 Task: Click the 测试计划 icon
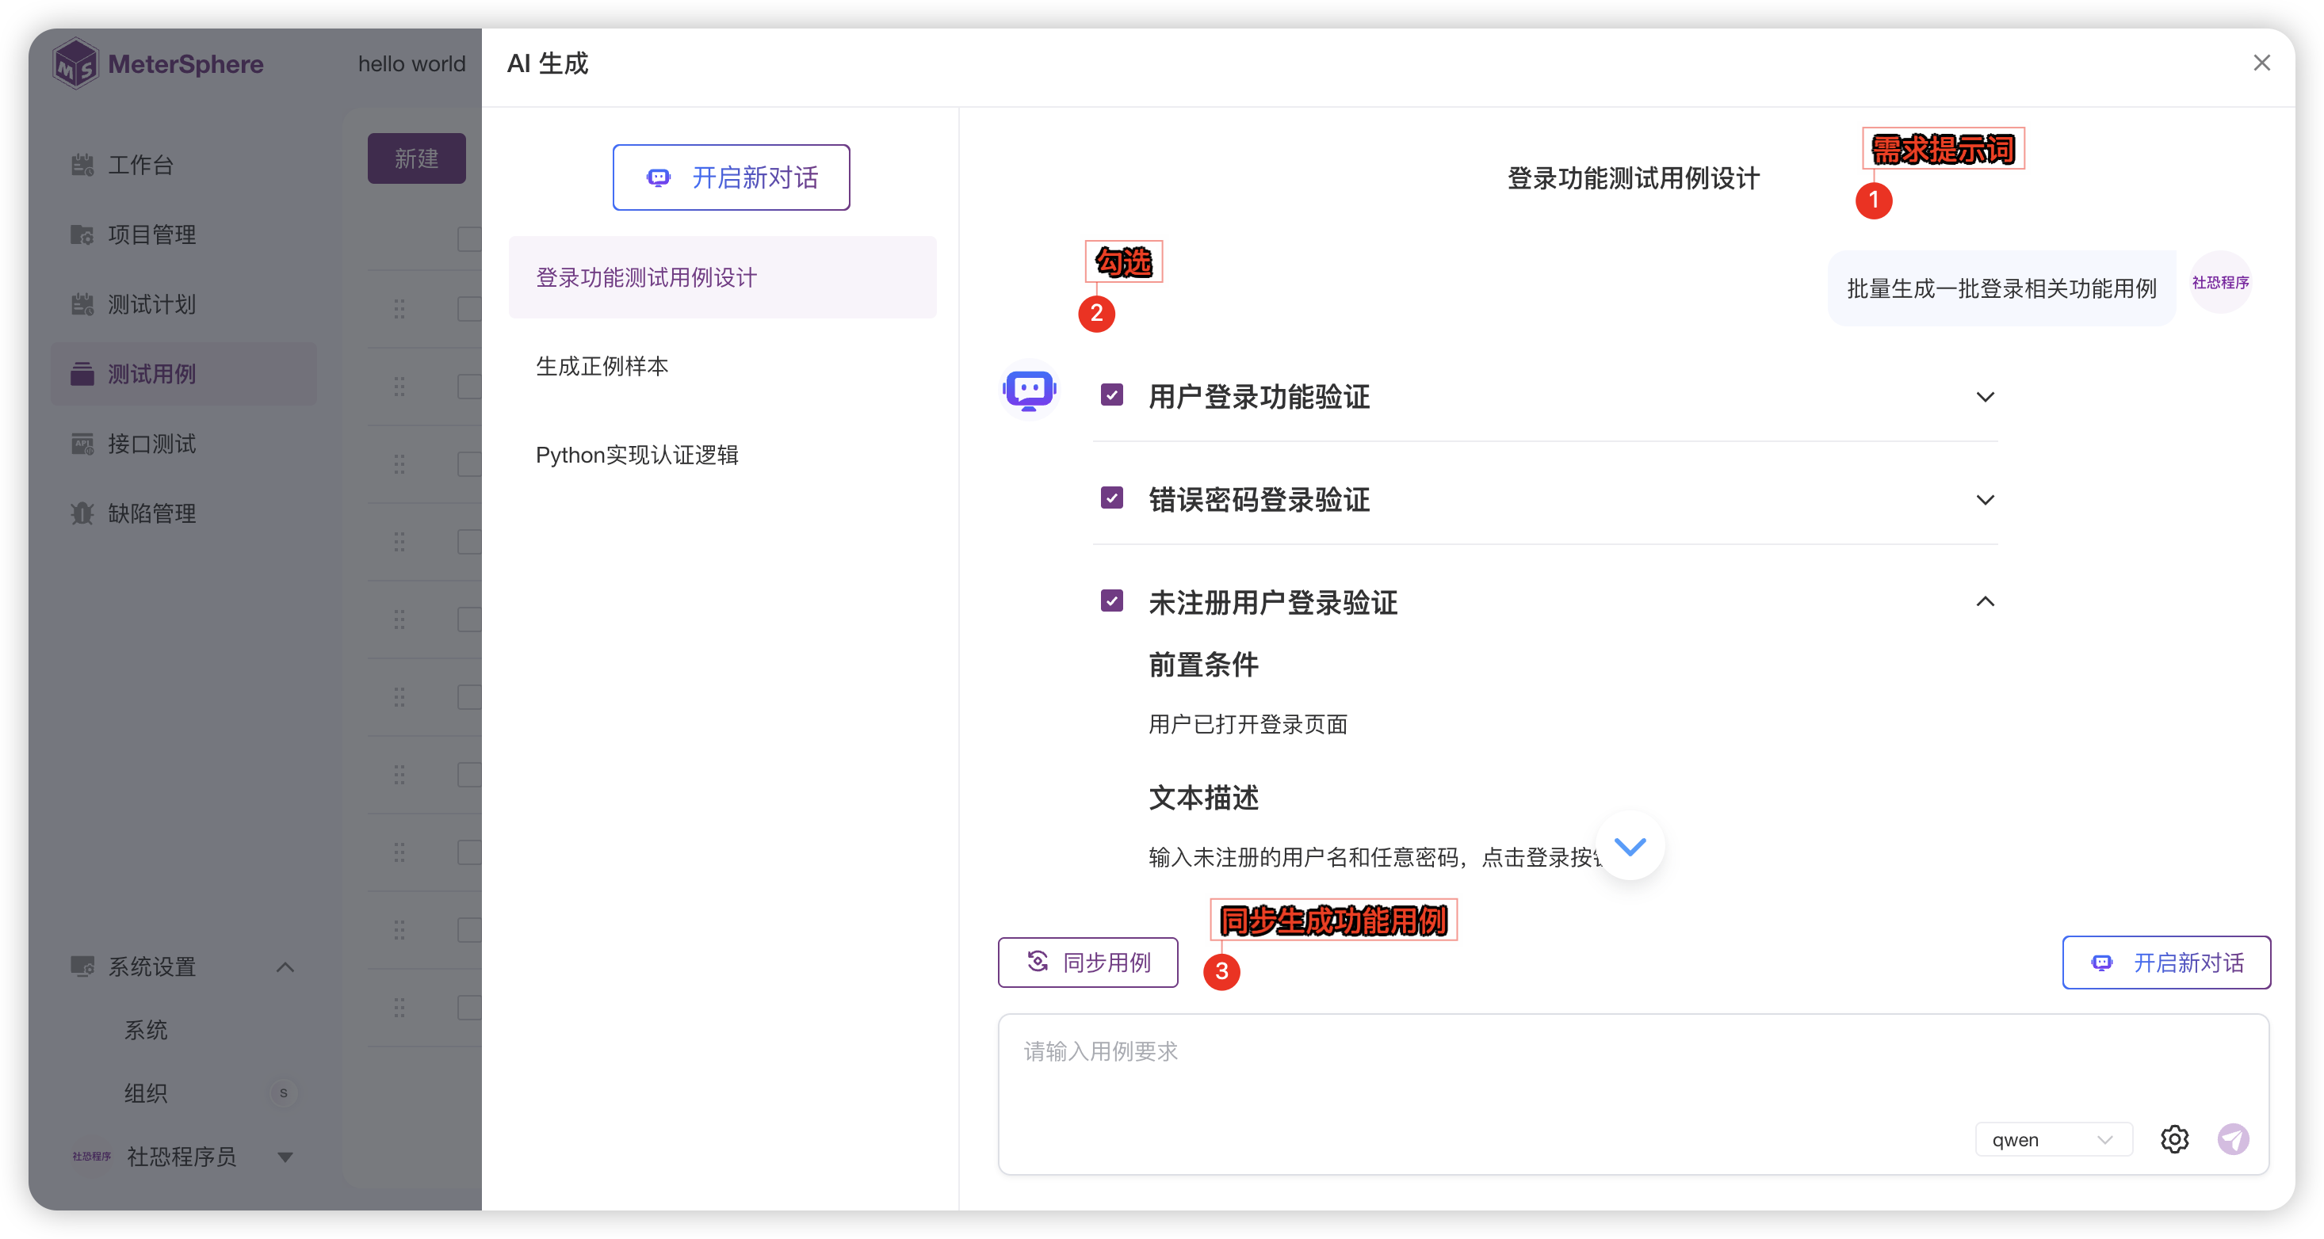point(82,304)
